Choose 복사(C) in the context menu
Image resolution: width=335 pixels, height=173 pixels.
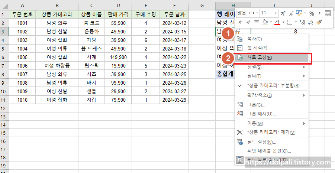pos(272,39)
